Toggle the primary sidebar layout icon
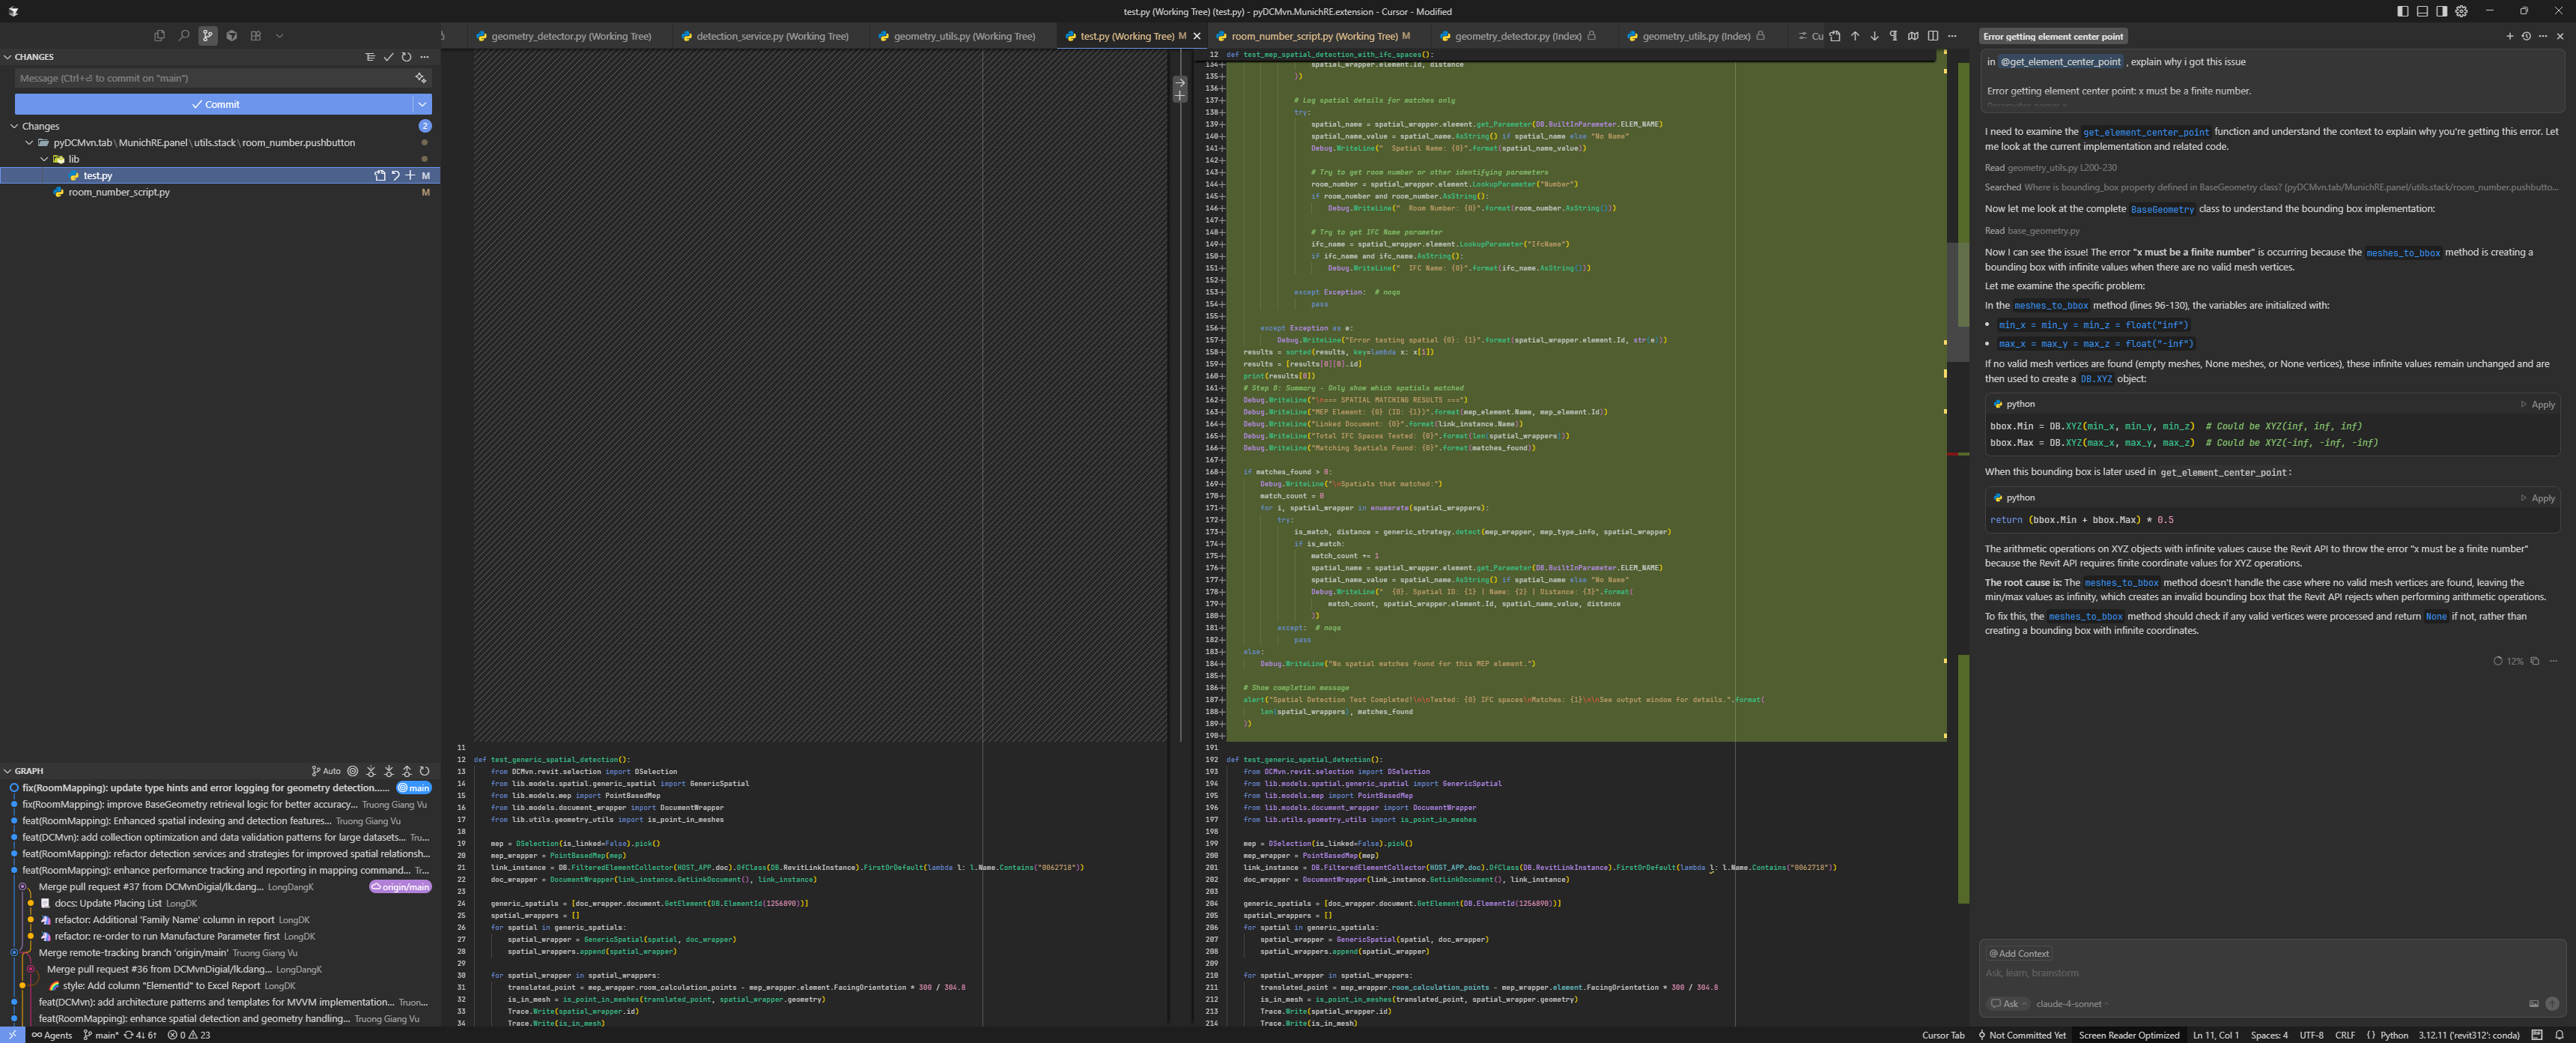This screenshot has width=2576, height=1043. tap(2403, 11)
